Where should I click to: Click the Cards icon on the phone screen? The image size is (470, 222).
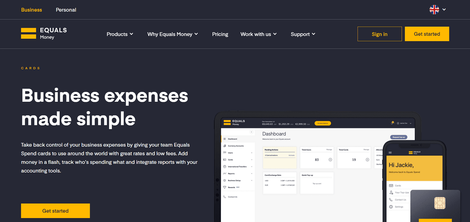click(391, 186)
